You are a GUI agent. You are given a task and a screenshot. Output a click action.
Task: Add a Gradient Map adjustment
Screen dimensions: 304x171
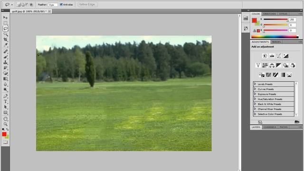click(x=283, y=75)
